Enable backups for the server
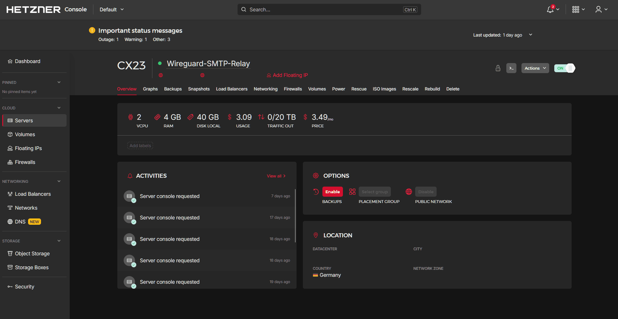The height and width of the screenshot is (319, 618). (x=333, y=192)
